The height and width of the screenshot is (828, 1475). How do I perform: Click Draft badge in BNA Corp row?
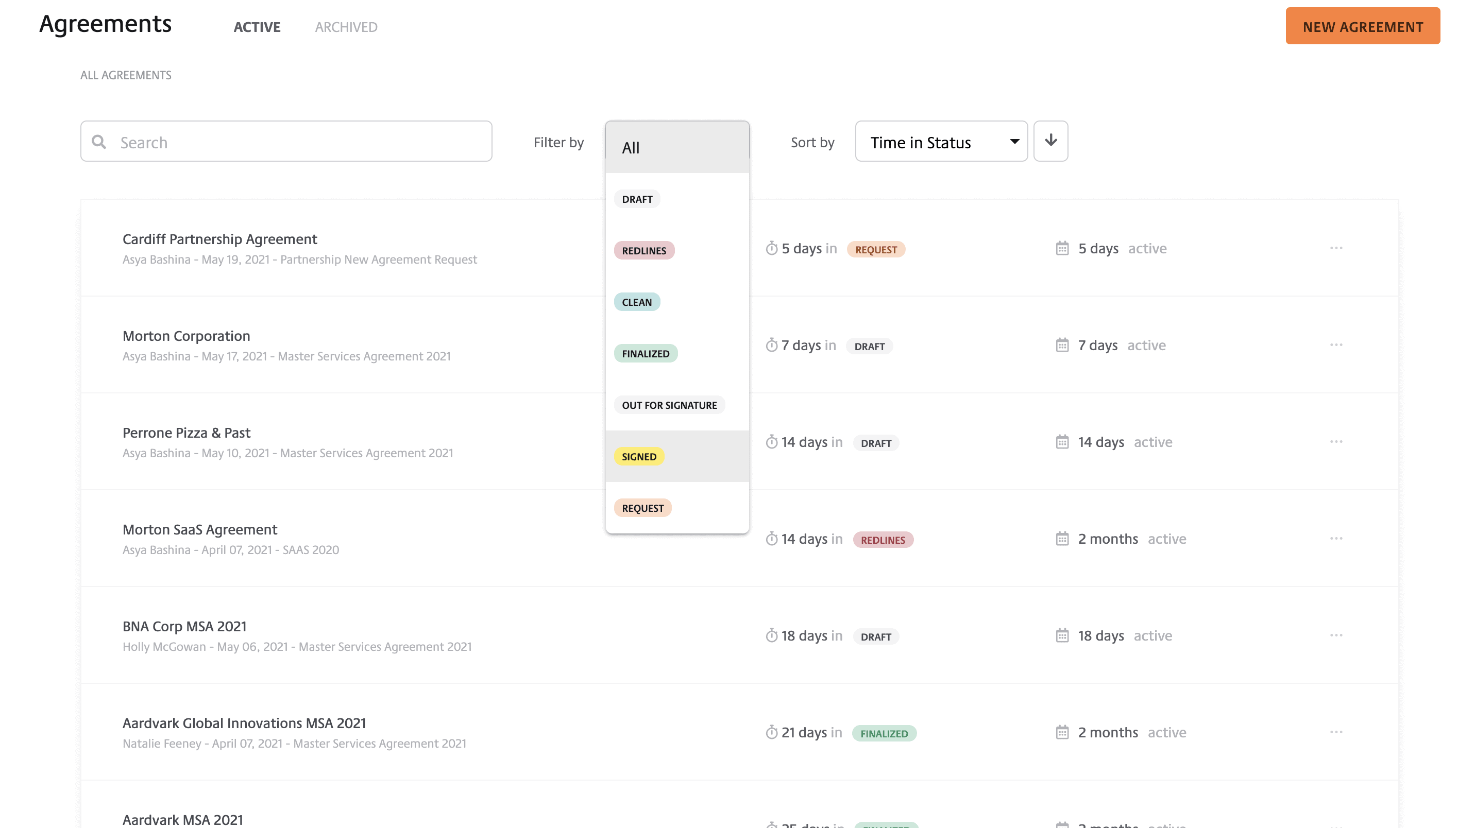[875, 636]
